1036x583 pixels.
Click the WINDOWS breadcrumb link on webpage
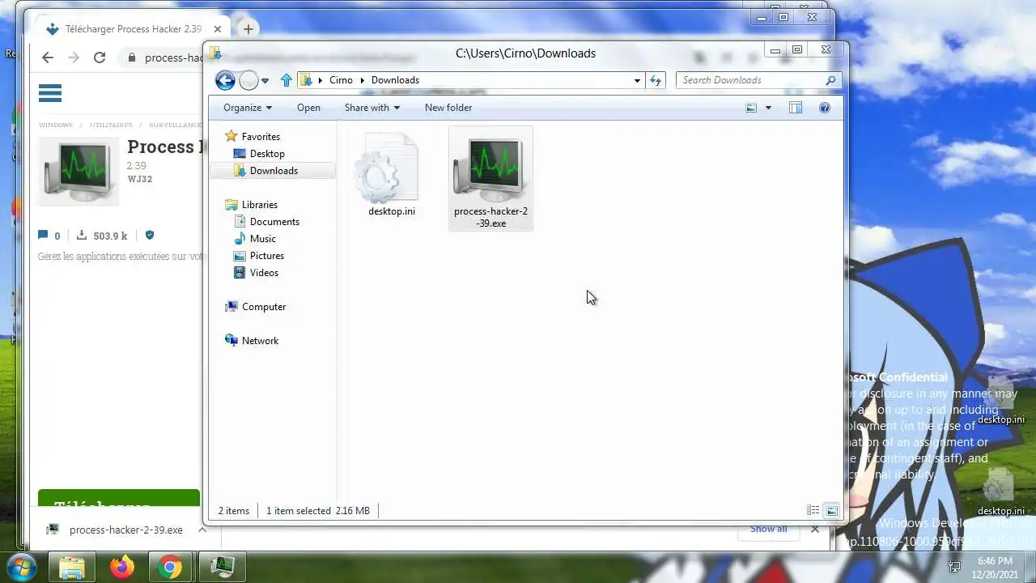pos(56,126)
